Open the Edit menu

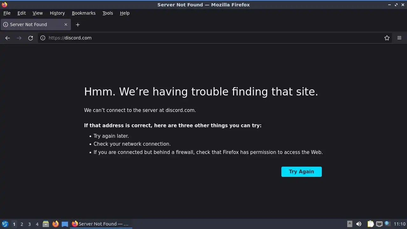[22, 13]
